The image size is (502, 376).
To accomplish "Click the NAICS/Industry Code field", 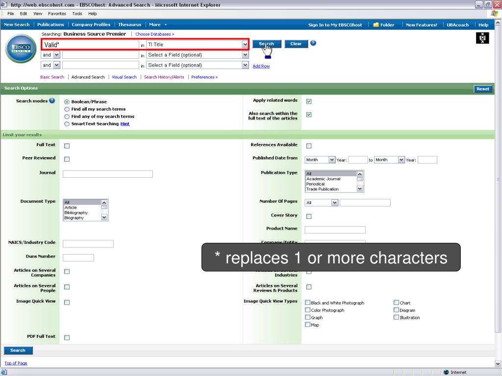I will tap(88, 244).
